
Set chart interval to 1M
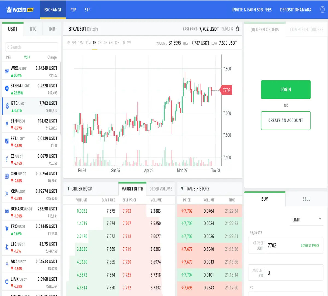(68, 43)
